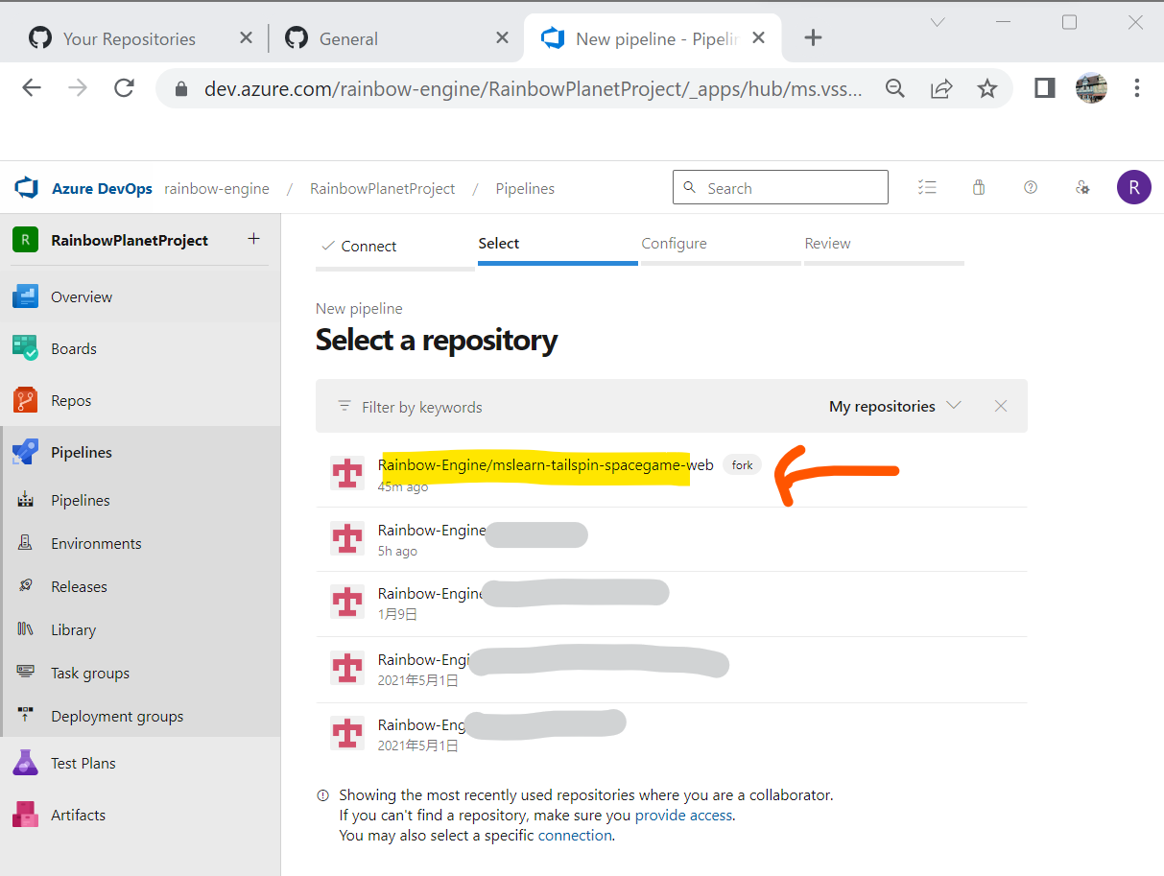Screen dimensions: 1164x876
Task: Select the repository updated 5h ago
Action: click(672, 539)
